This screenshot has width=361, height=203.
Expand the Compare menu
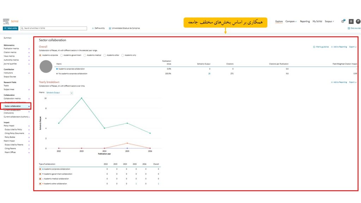click(x=291, y=21)
